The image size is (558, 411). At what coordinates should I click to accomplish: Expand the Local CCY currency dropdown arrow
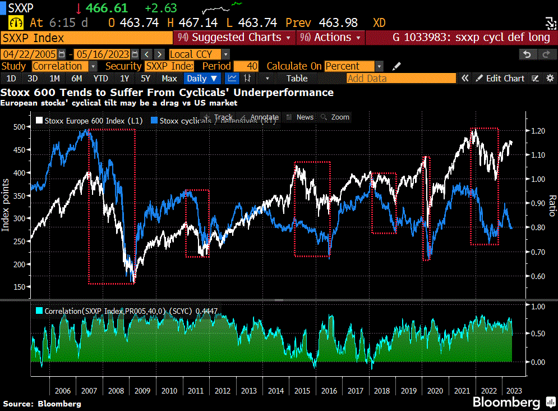point(225,54)
